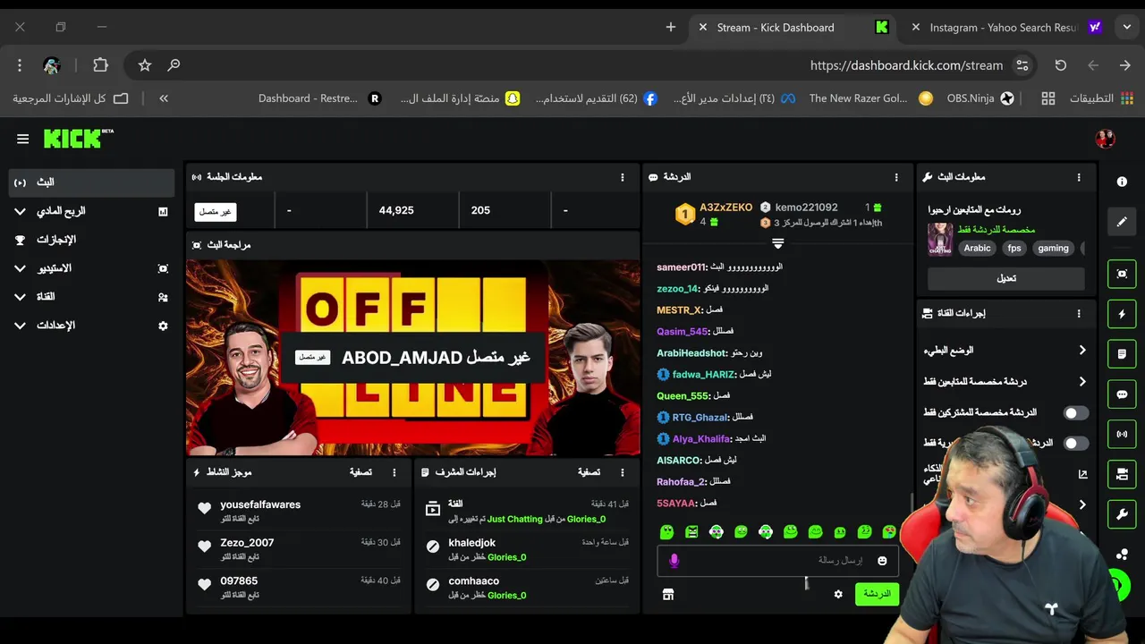
Task: Open slow mode الوضع البطيء chevron
Action: pos(1082,351)
